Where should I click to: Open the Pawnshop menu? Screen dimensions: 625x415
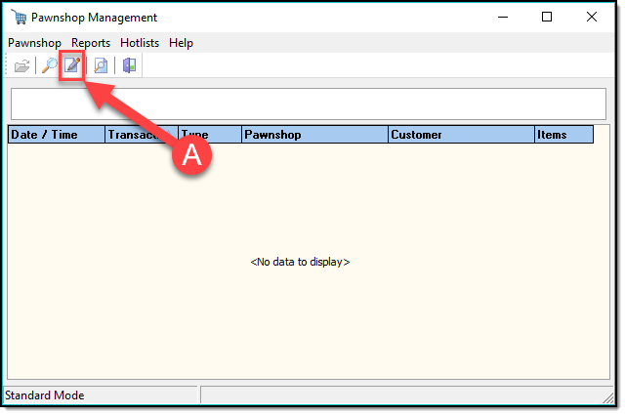[34, 43]
